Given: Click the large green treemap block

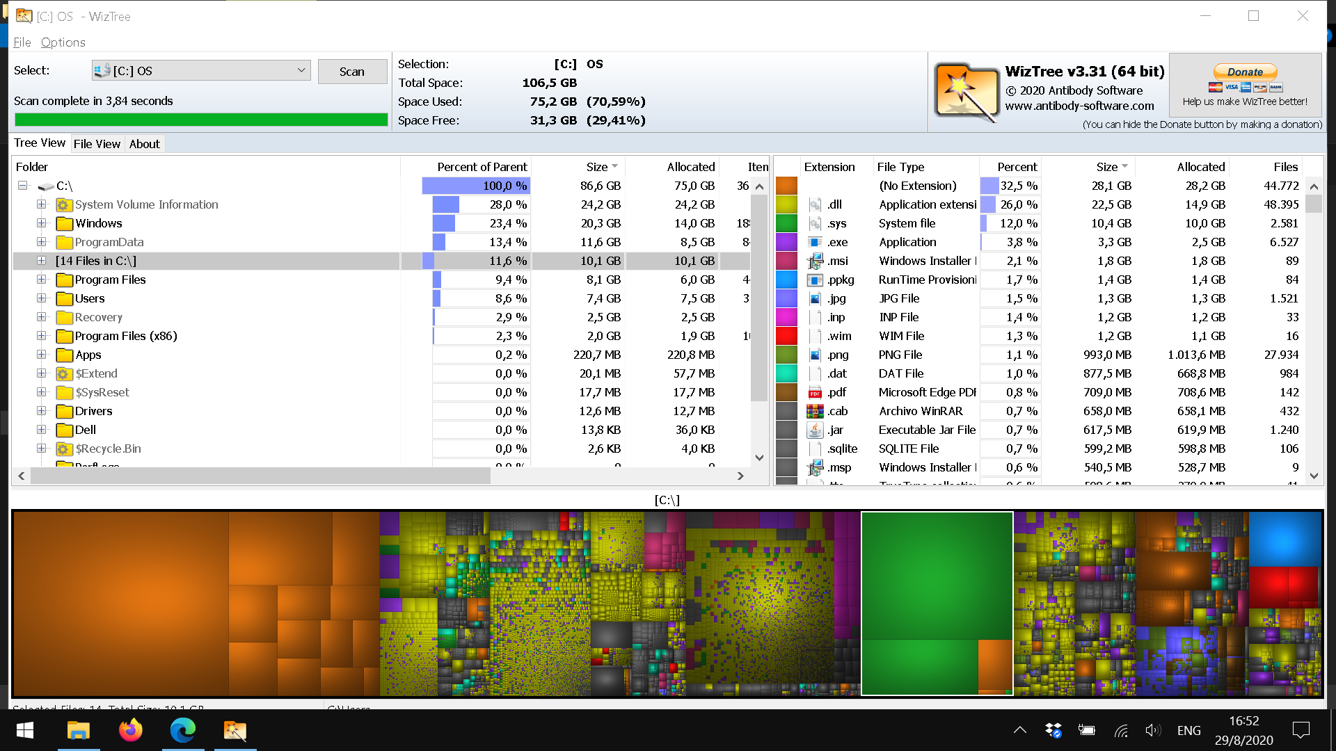Looking at the screenshot, I should point(936,577).
